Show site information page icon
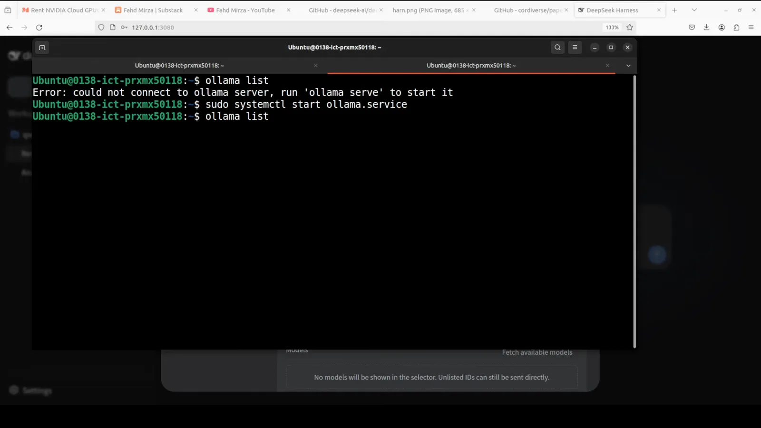Screen dimensions: 761x428 (x=113, y=28)
